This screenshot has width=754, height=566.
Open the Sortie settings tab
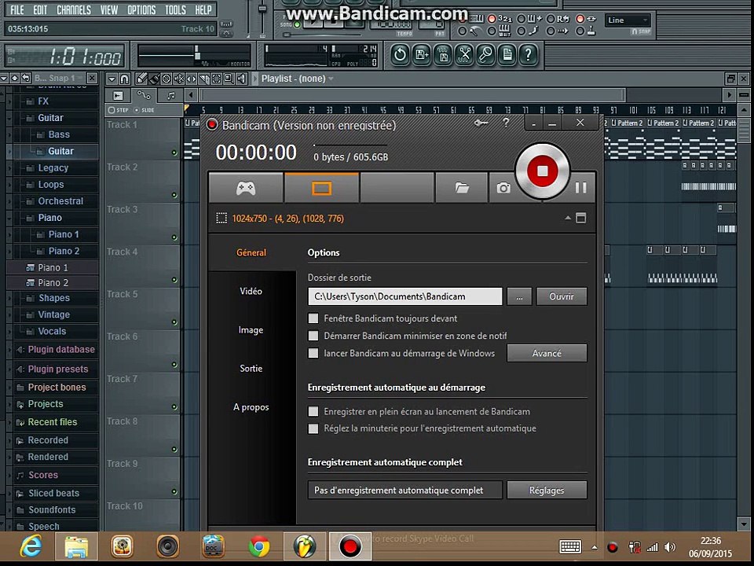[x=251, y=368]
